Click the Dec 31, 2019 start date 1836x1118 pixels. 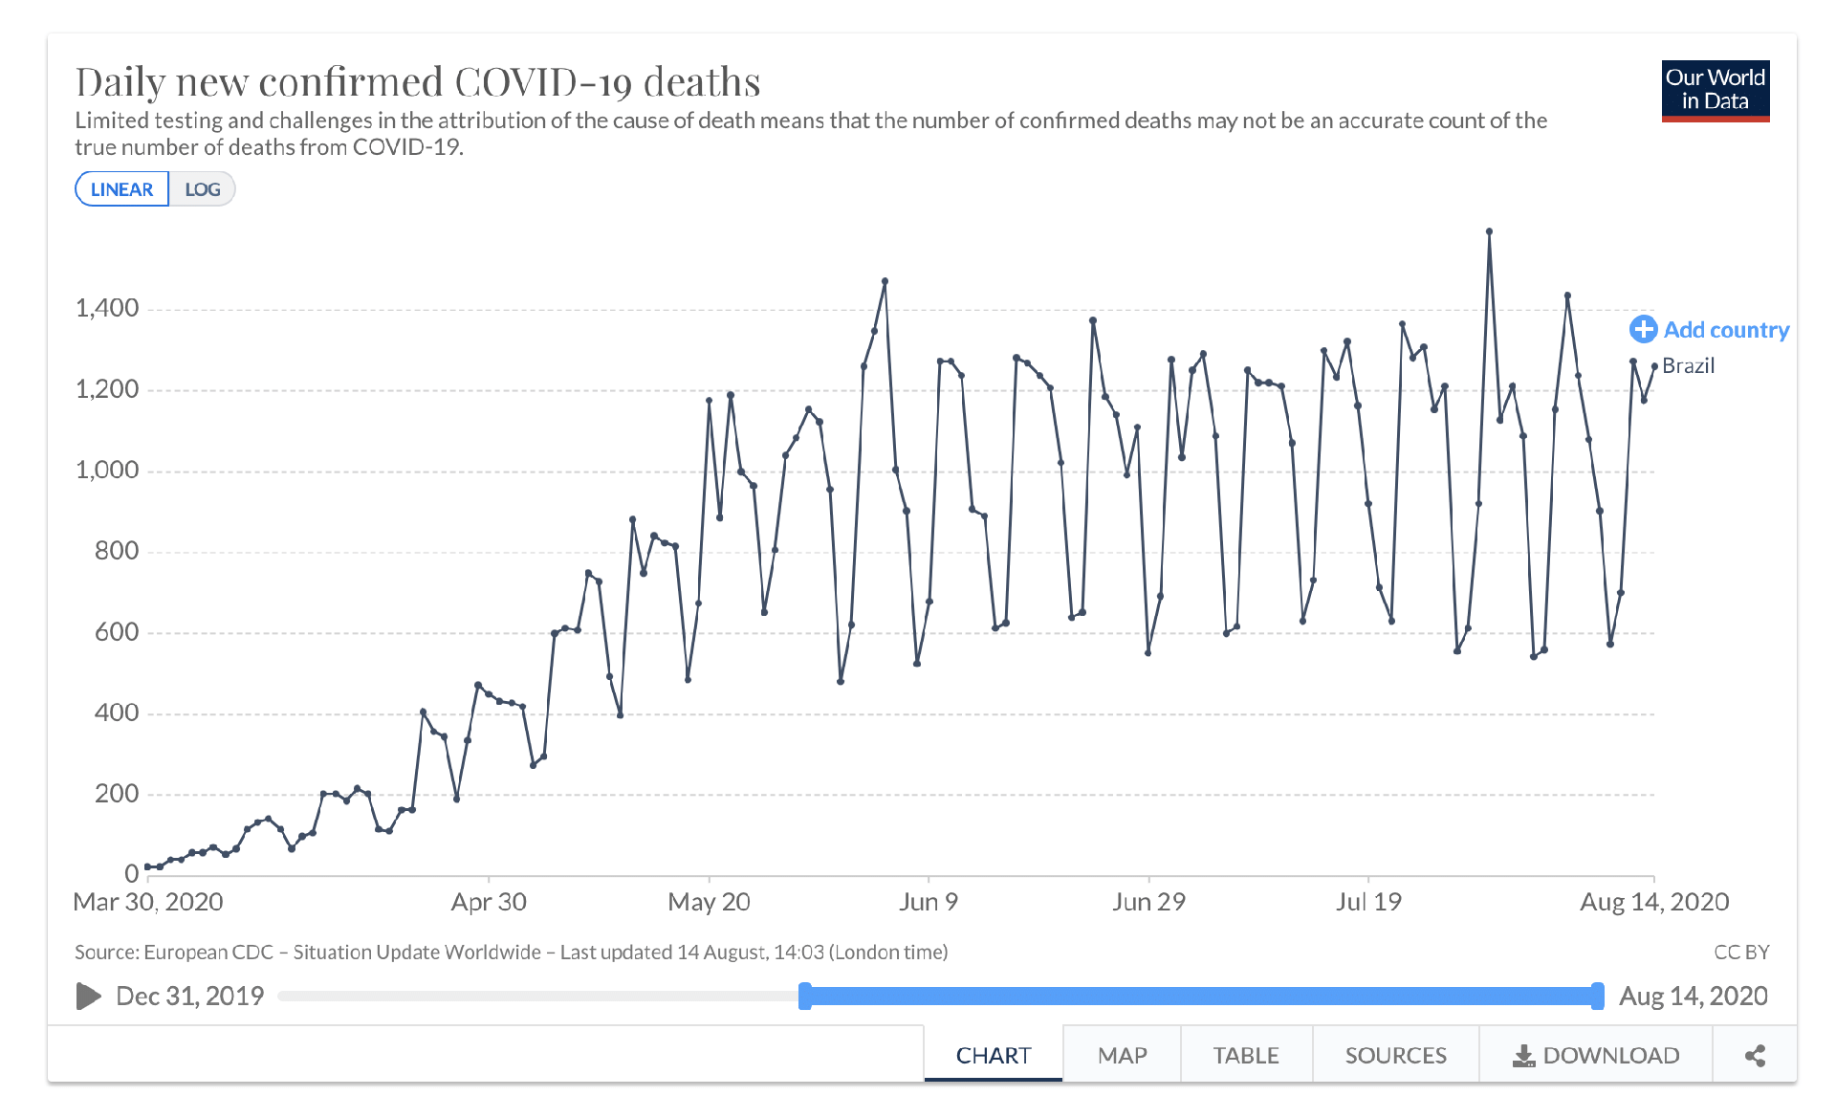coord(189,997)
